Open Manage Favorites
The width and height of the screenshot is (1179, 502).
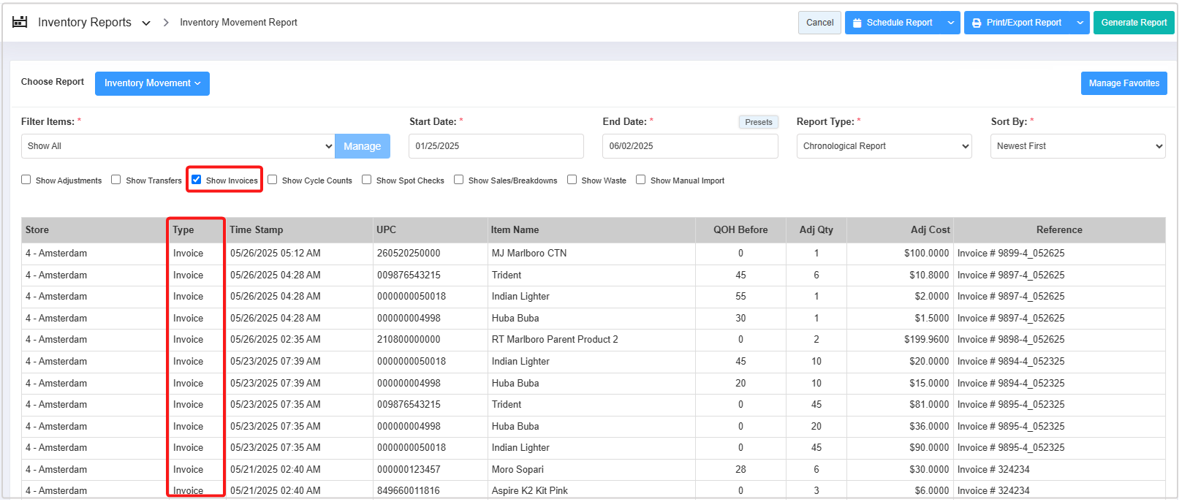(1123, 83)
